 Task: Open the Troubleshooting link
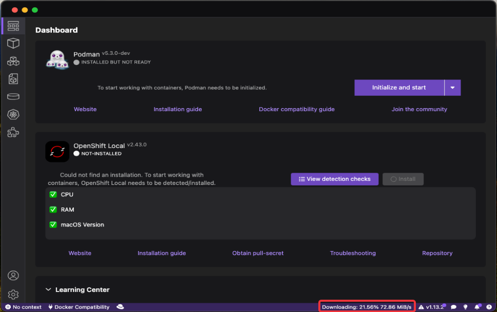(353, 253)
